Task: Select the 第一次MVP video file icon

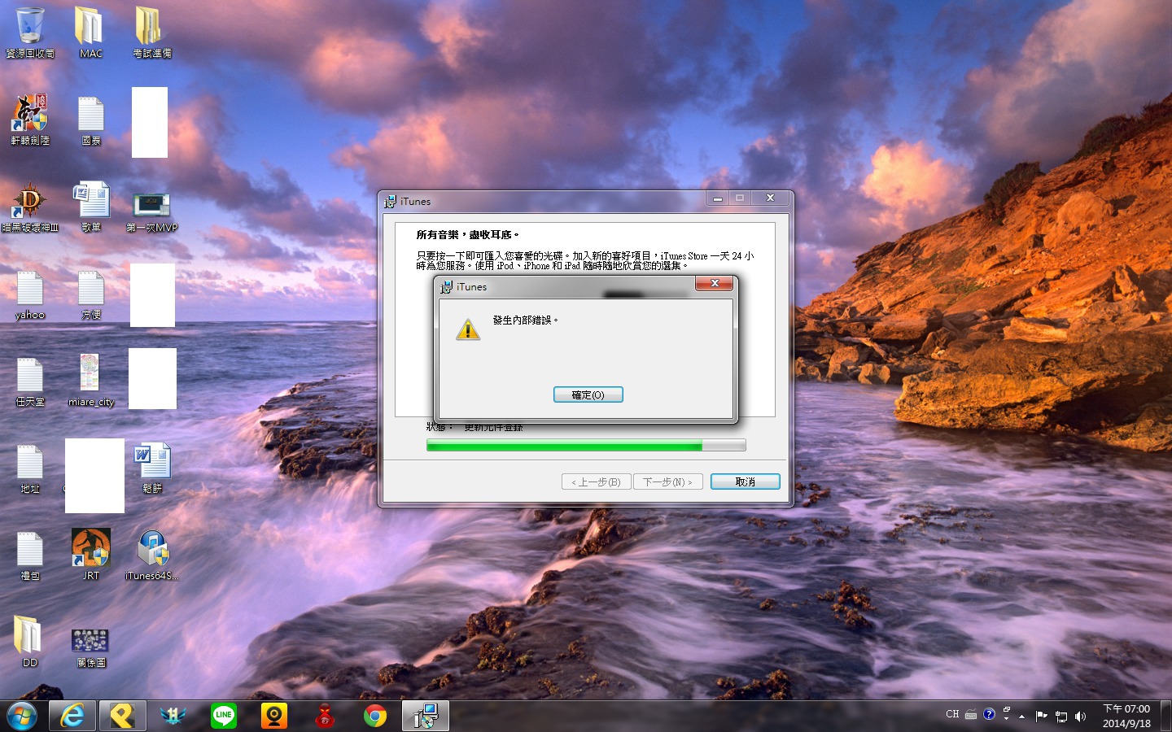Action: (151, 211)
